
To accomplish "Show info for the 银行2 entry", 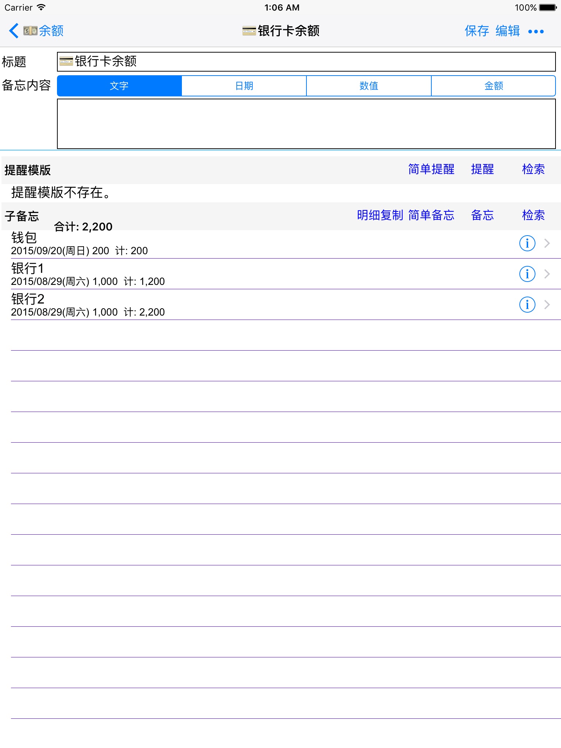I will pyautogui.click(x=527, y=305).
